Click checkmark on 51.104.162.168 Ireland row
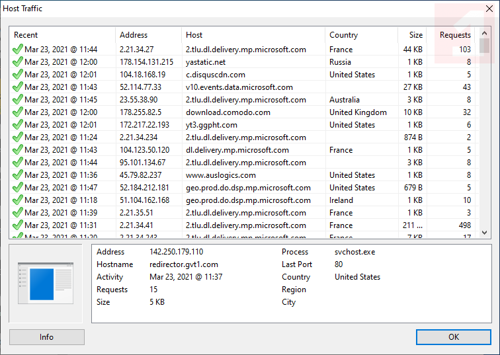Viewport: 500px width, 355px height. tap(18, 200)
